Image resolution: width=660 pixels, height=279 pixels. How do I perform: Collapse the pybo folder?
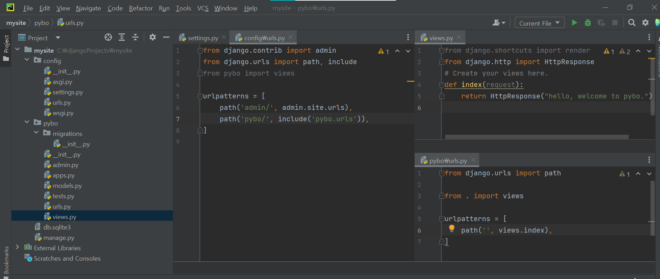click(27, 122)
